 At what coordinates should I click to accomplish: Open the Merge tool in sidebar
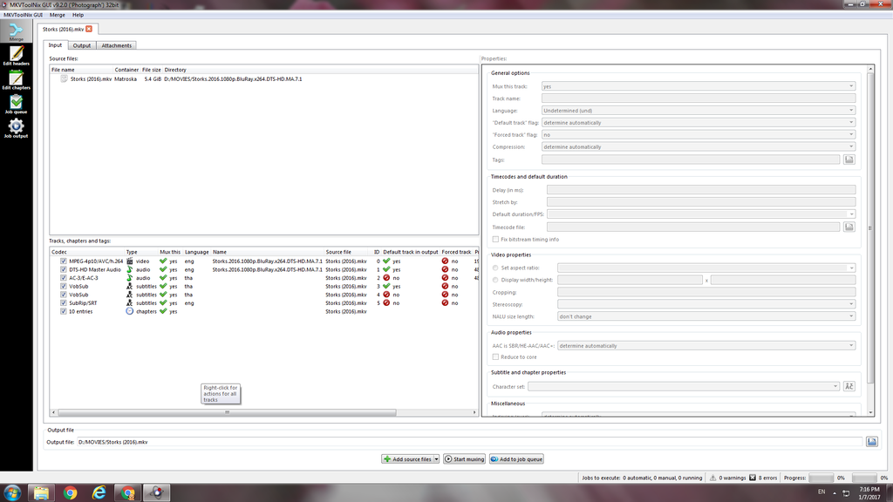16,31
